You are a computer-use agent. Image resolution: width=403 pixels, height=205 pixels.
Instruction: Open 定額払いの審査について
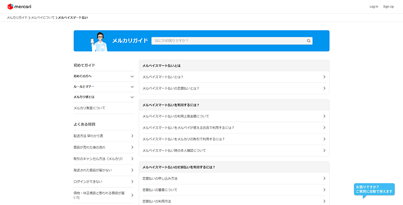click(234, 190)
